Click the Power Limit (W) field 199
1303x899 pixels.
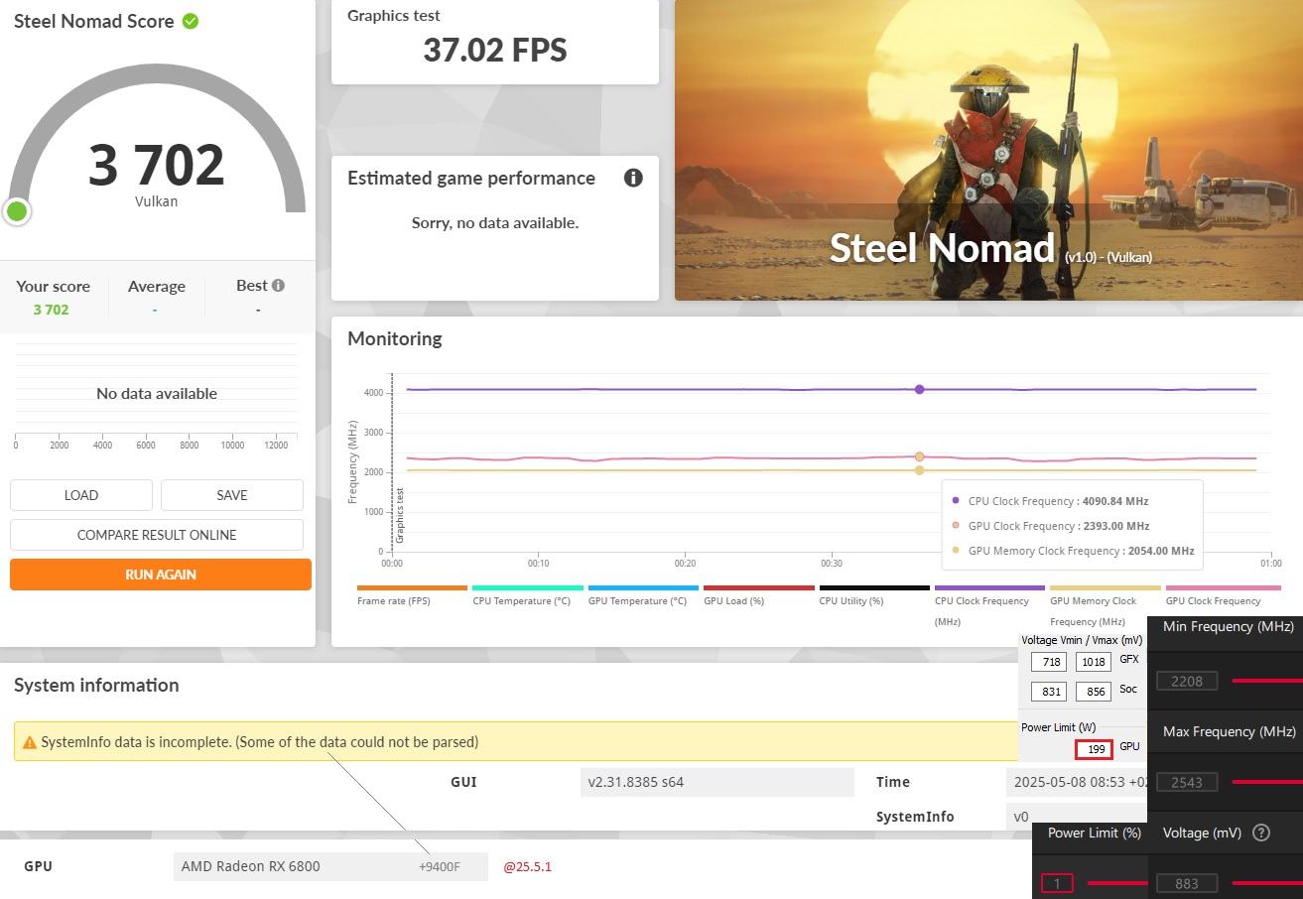tap(1094, 749)
